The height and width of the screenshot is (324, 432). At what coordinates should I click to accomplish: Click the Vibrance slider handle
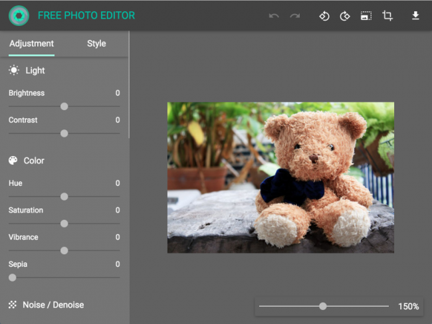click(x=64, y=250)
